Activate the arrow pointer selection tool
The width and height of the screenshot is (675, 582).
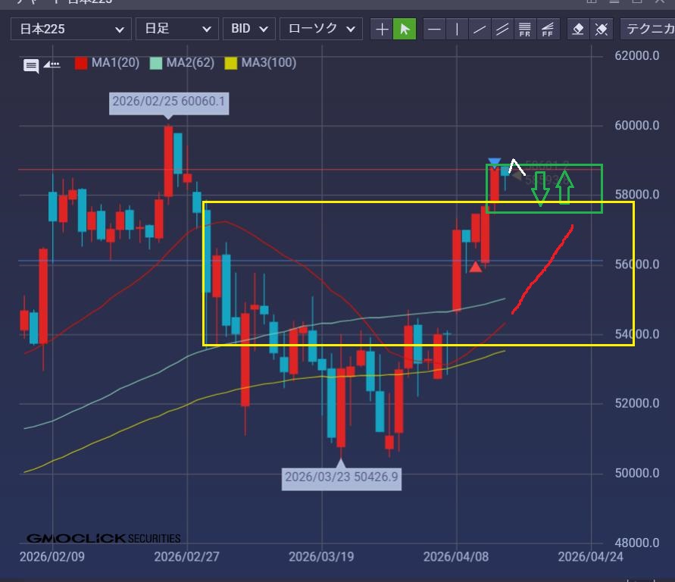[405, 30]
